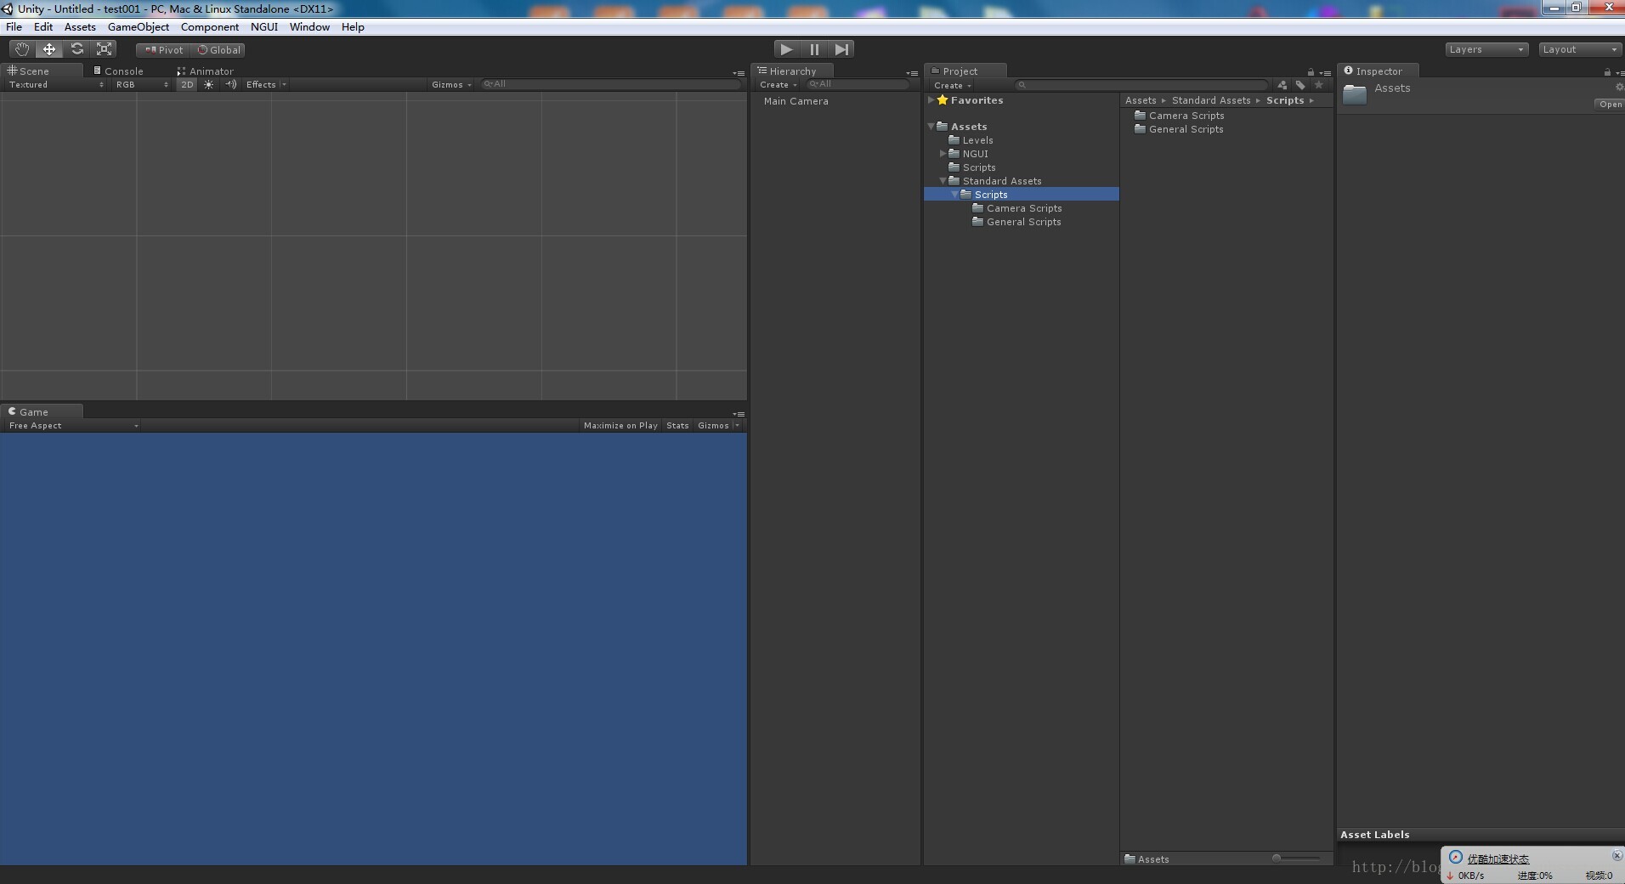Viewport: 1625px width, 884px height.
Task: Select Main Camera in Hierarchy
Action: (796, 101)
